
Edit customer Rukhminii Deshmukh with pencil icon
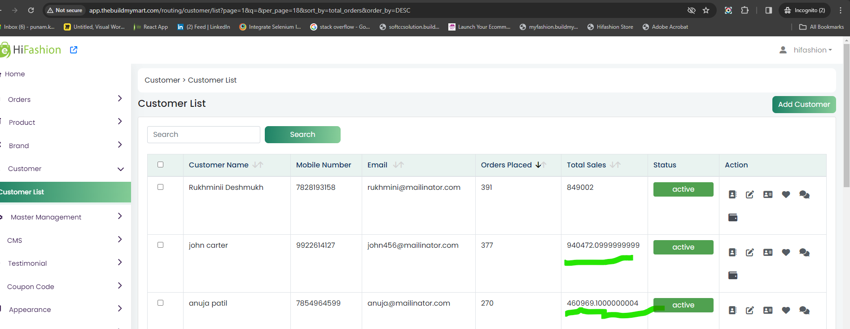coord(750,194)
